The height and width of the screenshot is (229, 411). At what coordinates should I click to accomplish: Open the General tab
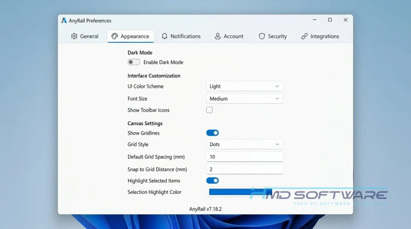[85, 36]
